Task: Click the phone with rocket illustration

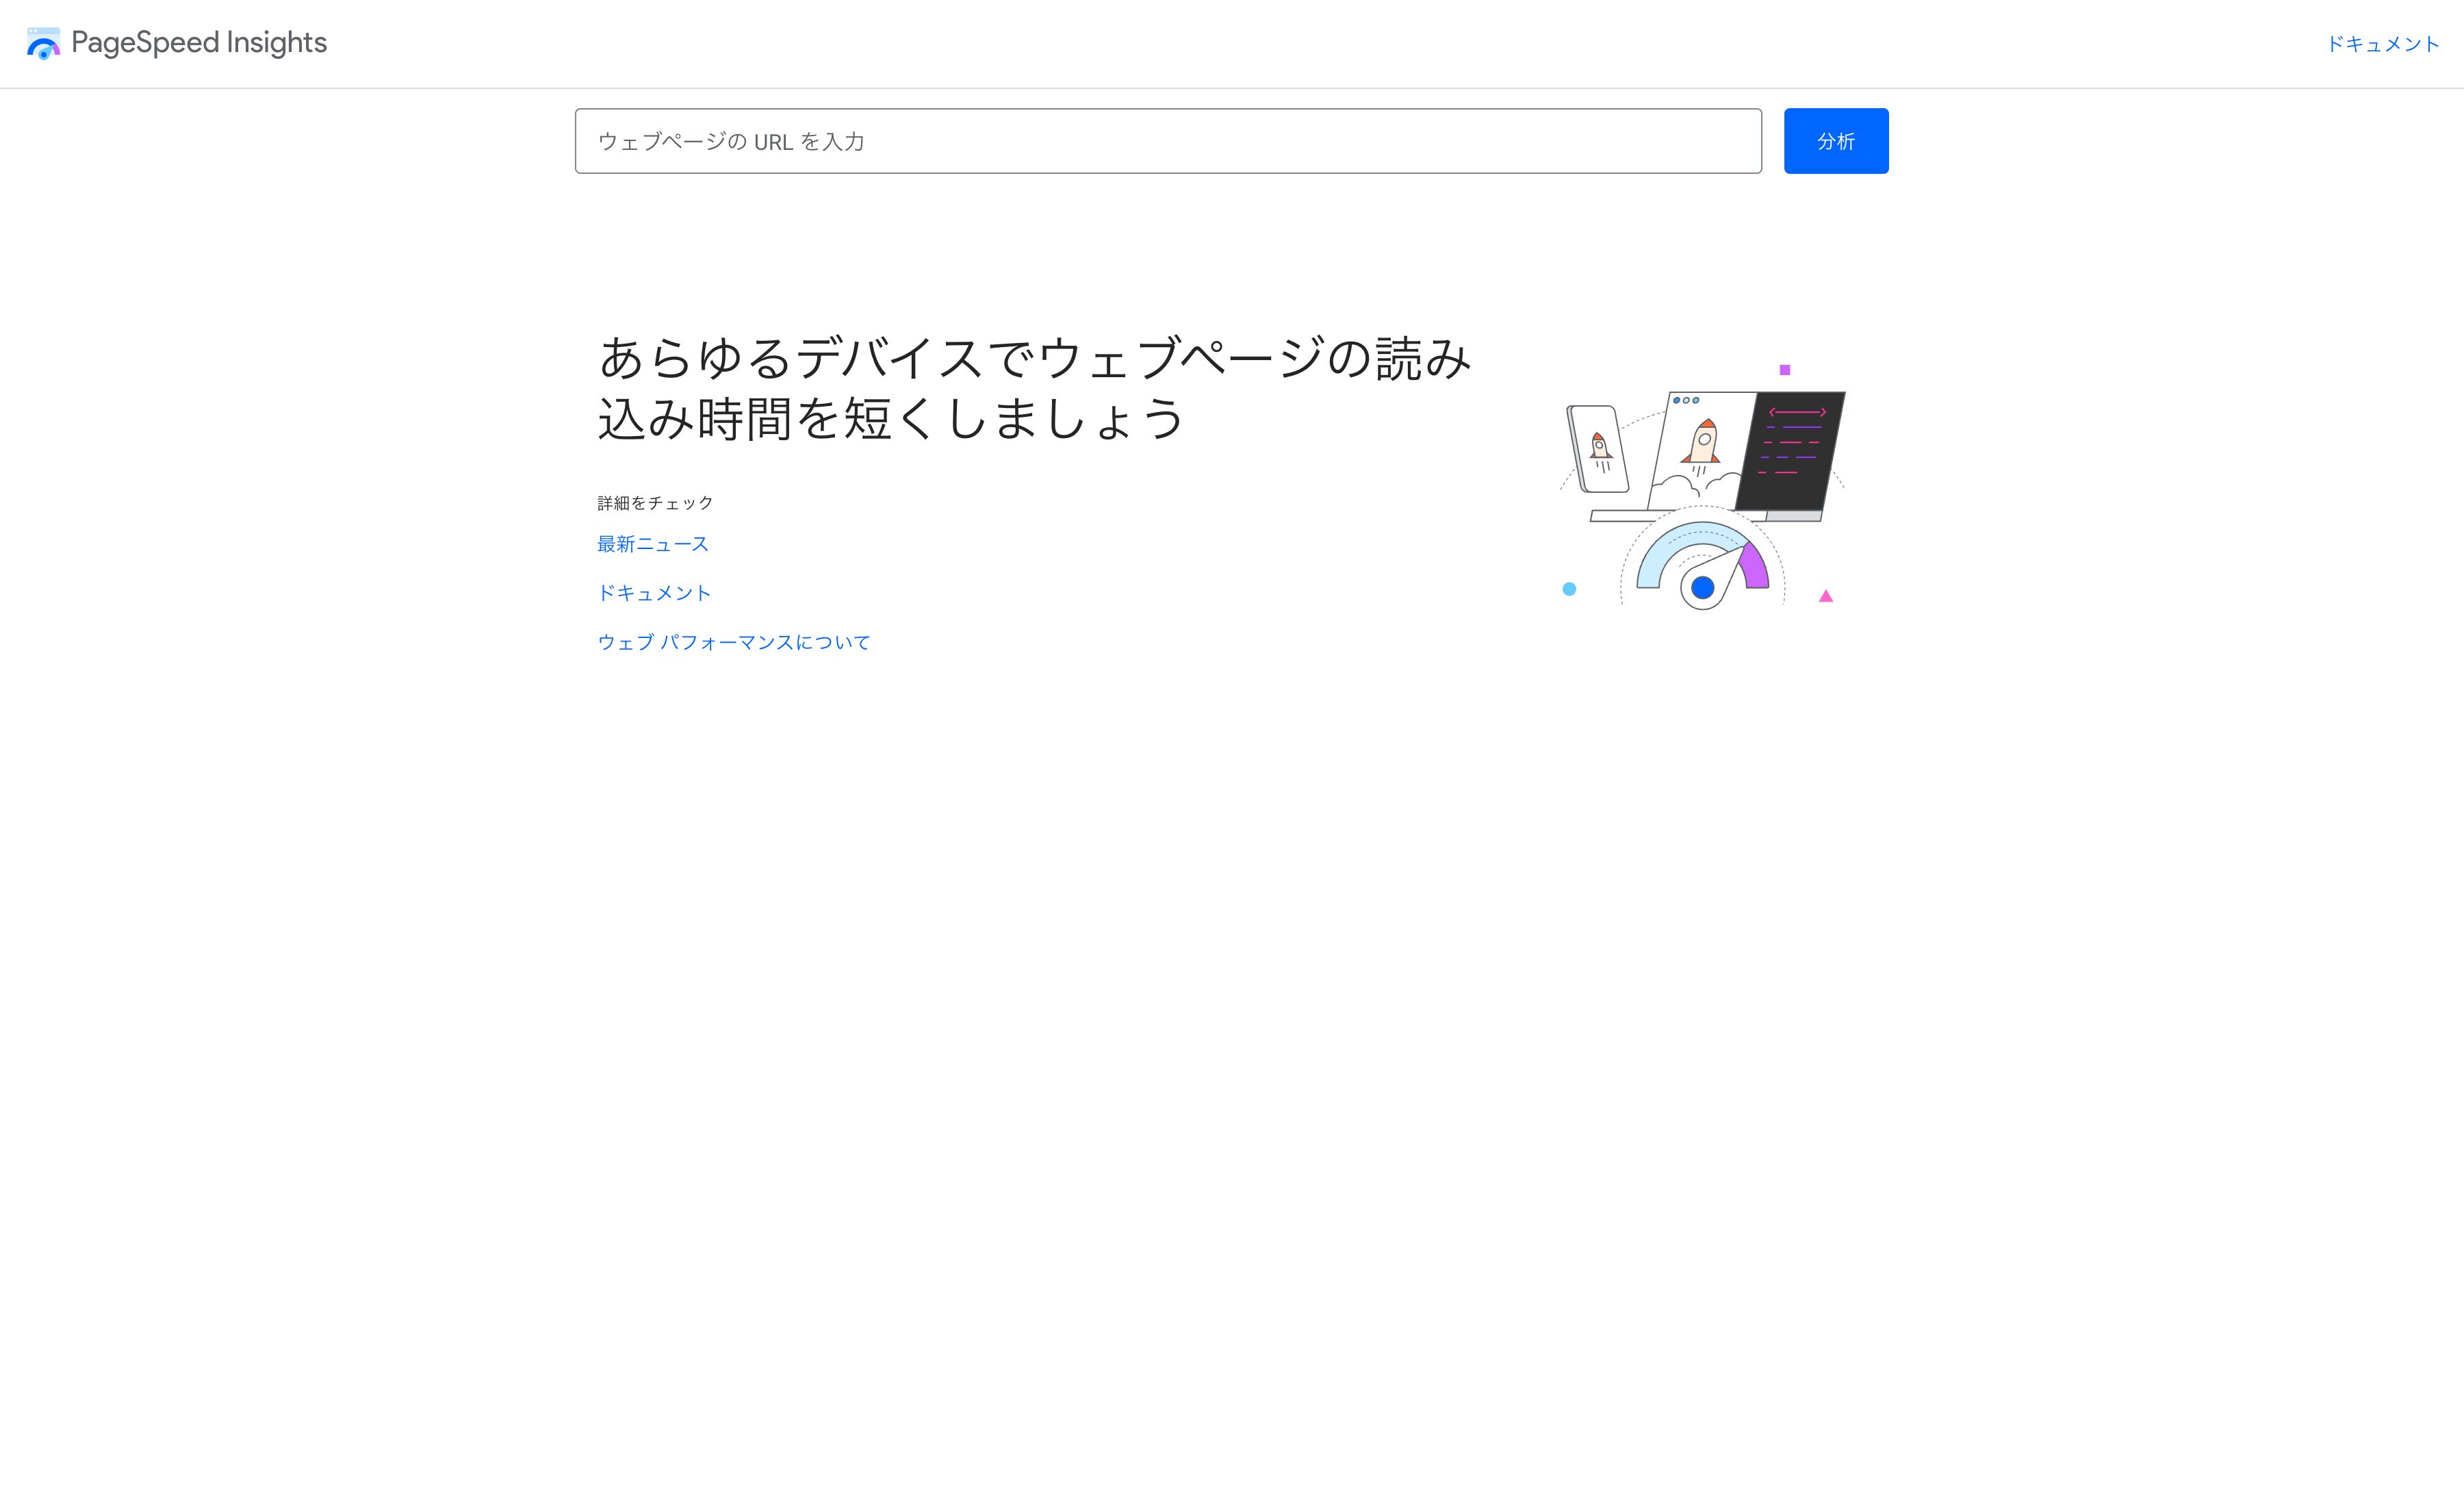Action: [1598, 449]
